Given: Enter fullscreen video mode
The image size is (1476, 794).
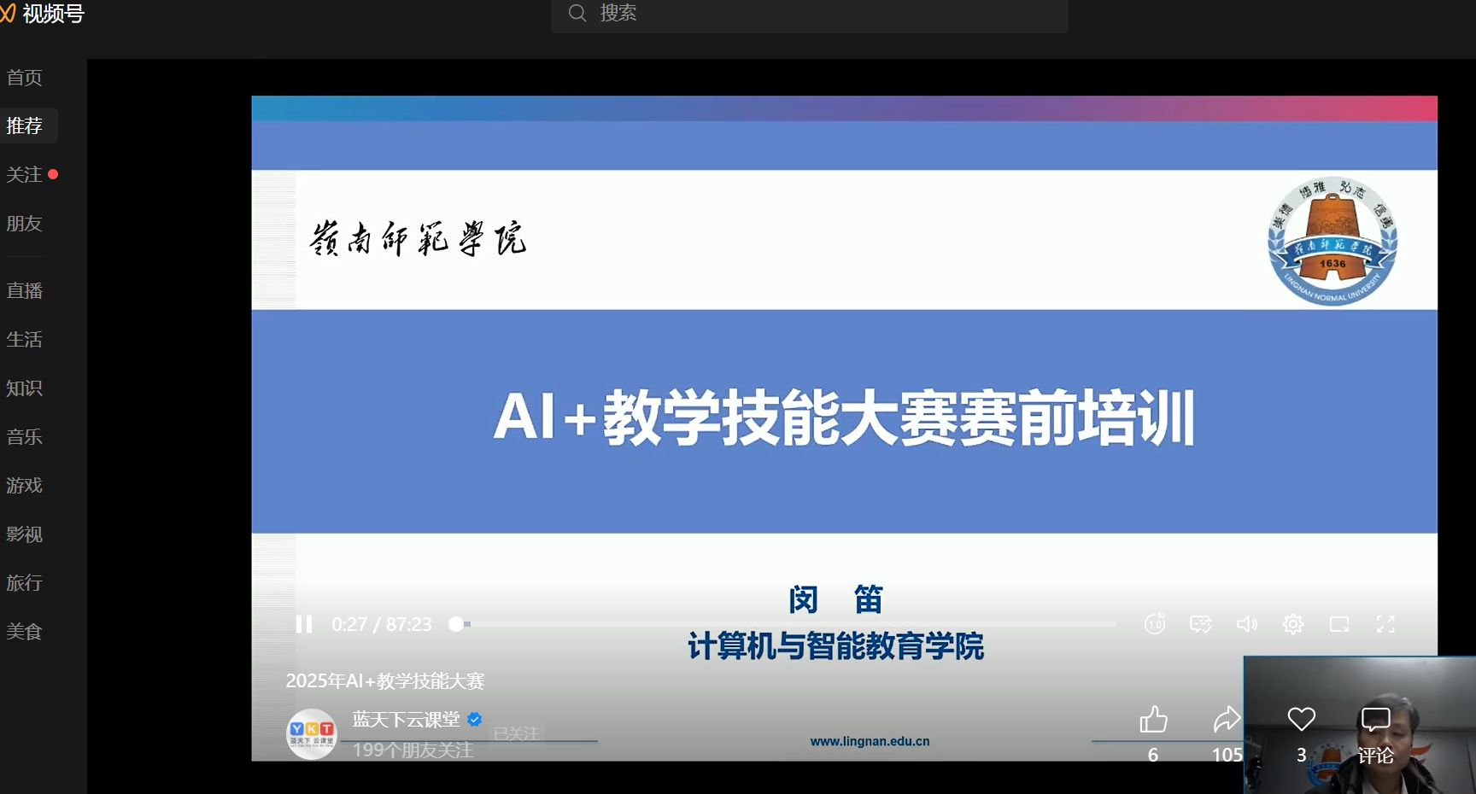Looking at the screenshot, I should pos(1385,624).
